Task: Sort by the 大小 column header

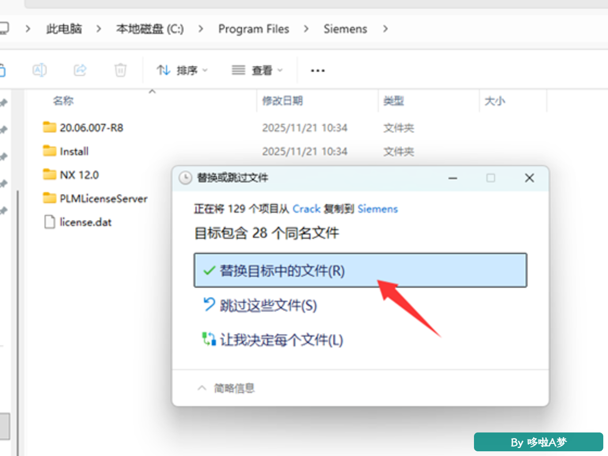Action: 495,101
